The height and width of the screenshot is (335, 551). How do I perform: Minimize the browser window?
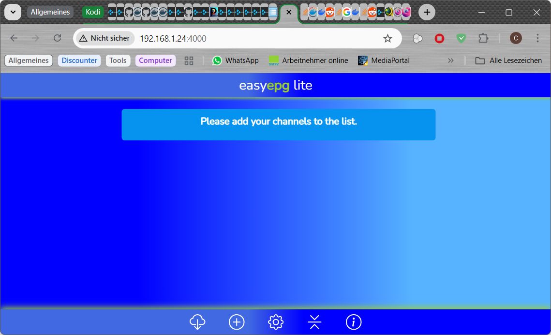481,12
